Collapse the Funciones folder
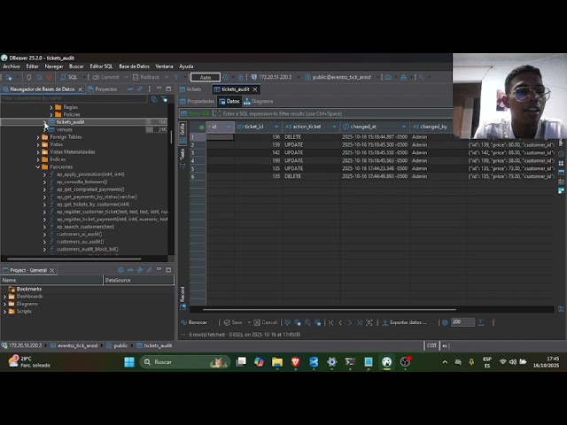The height and width of the screenshot is (425, 567). coord(38,167)
